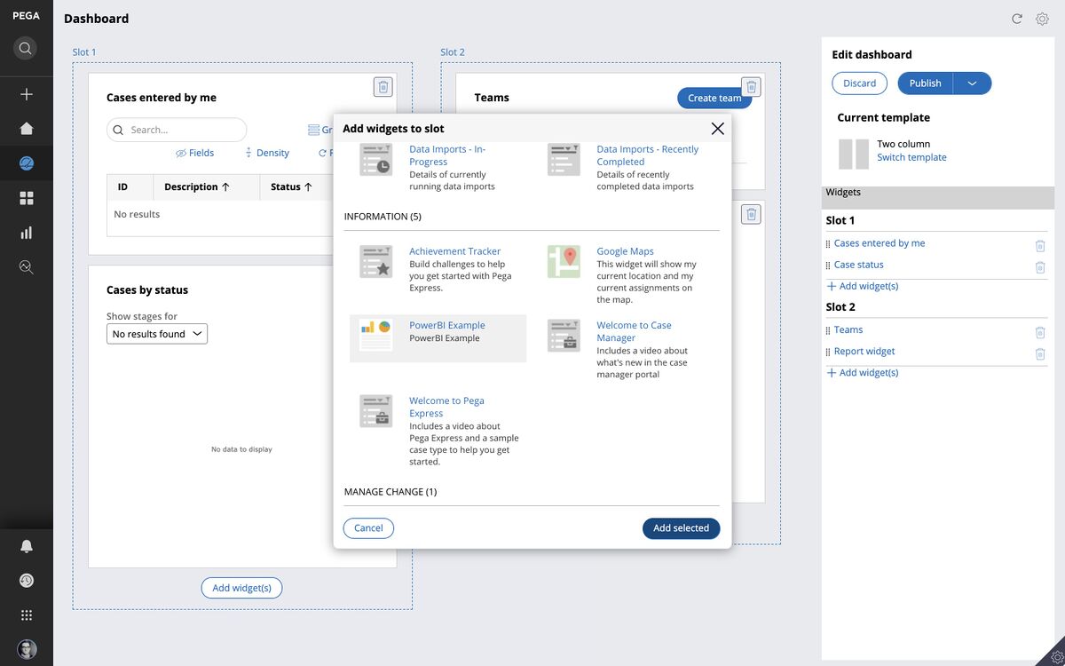
Task: Click Teams link in the Widgets list
Action: click(848, 329)
